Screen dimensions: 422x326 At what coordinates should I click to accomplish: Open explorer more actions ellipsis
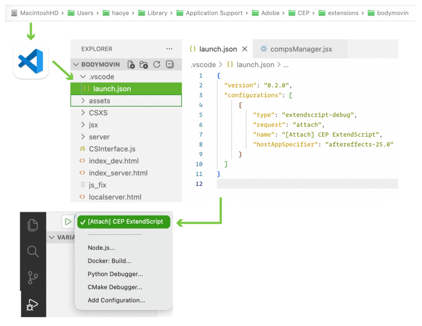[169, 49]
